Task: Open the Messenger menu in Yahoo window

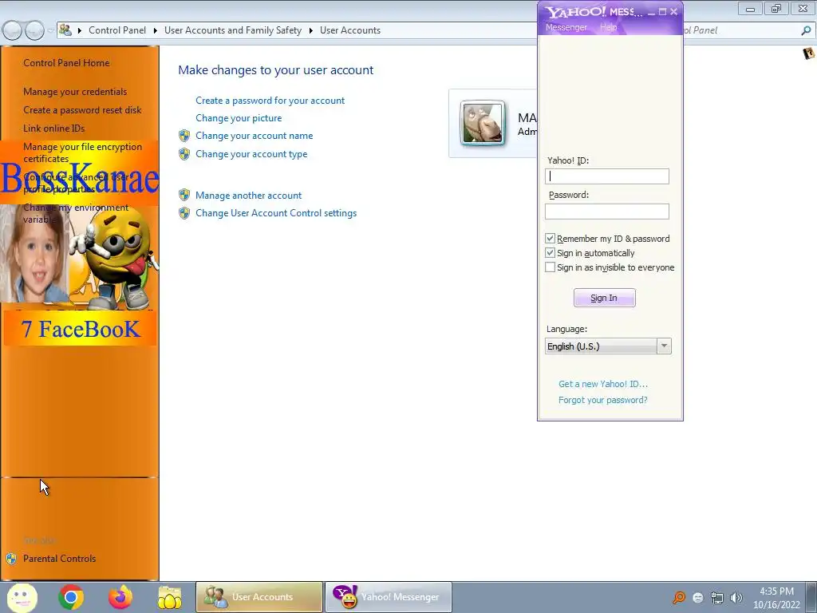Action: (x=566, y=27)
